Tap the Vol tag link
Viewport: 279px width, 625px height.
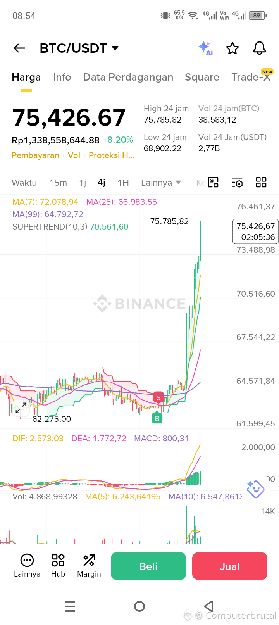74,155
